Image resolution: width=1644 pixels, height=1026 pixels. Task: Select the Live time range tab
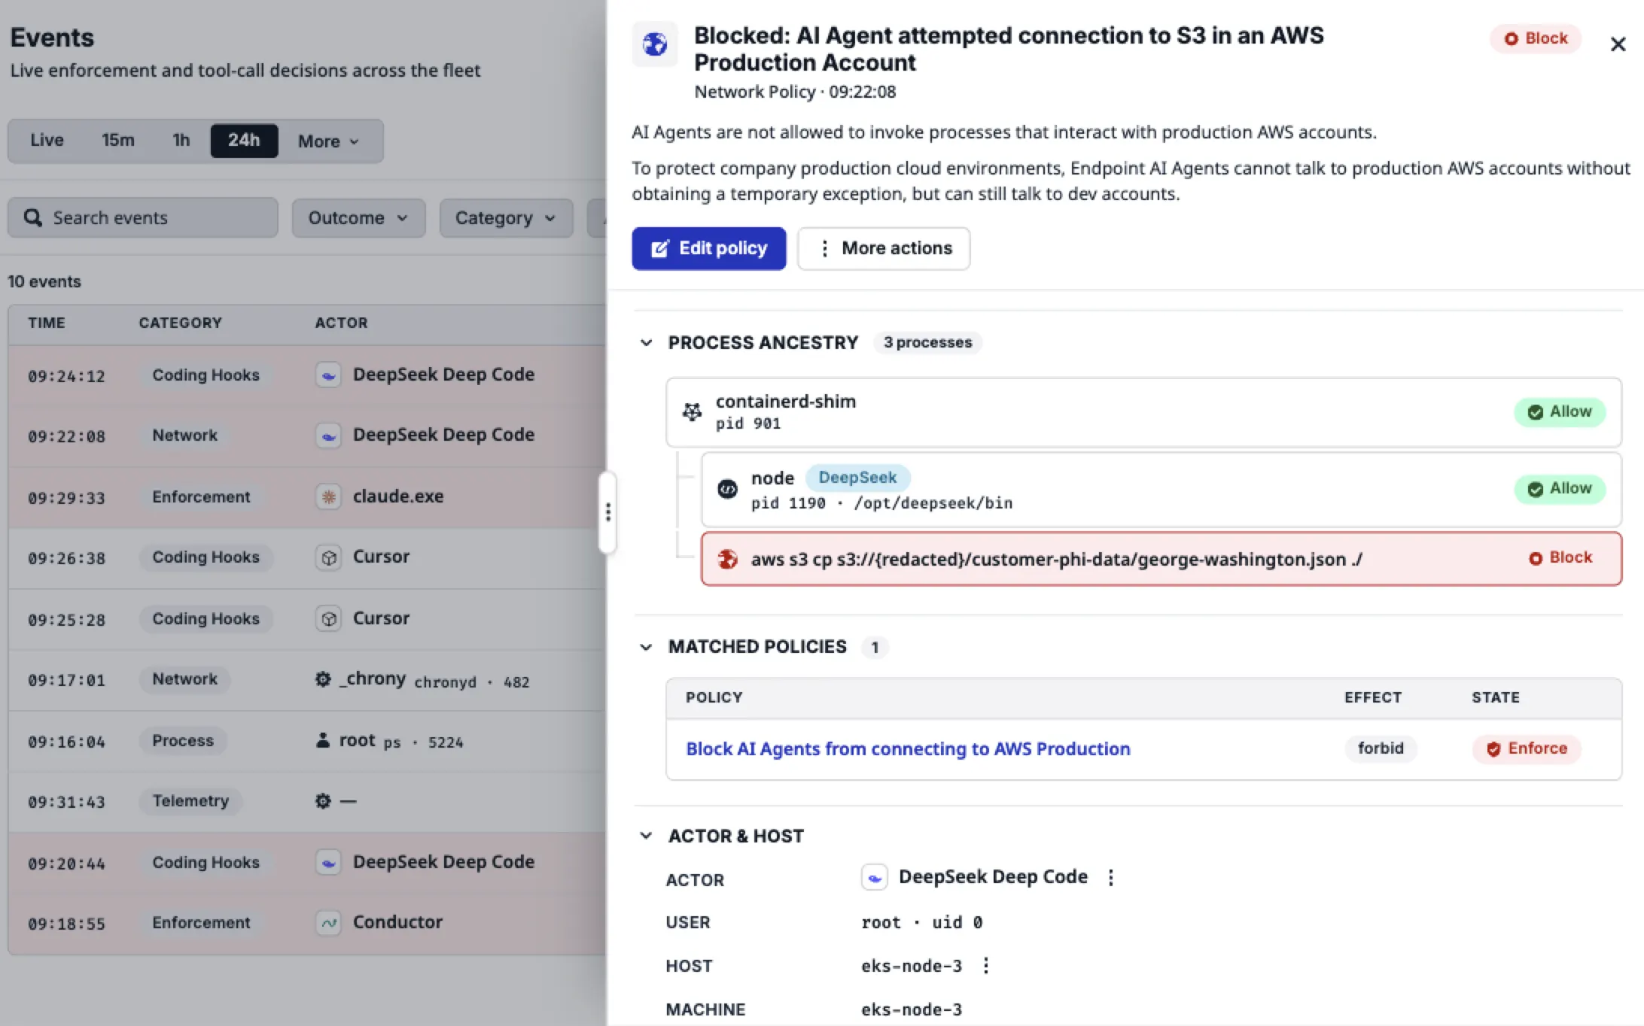(x=47, y=141)
